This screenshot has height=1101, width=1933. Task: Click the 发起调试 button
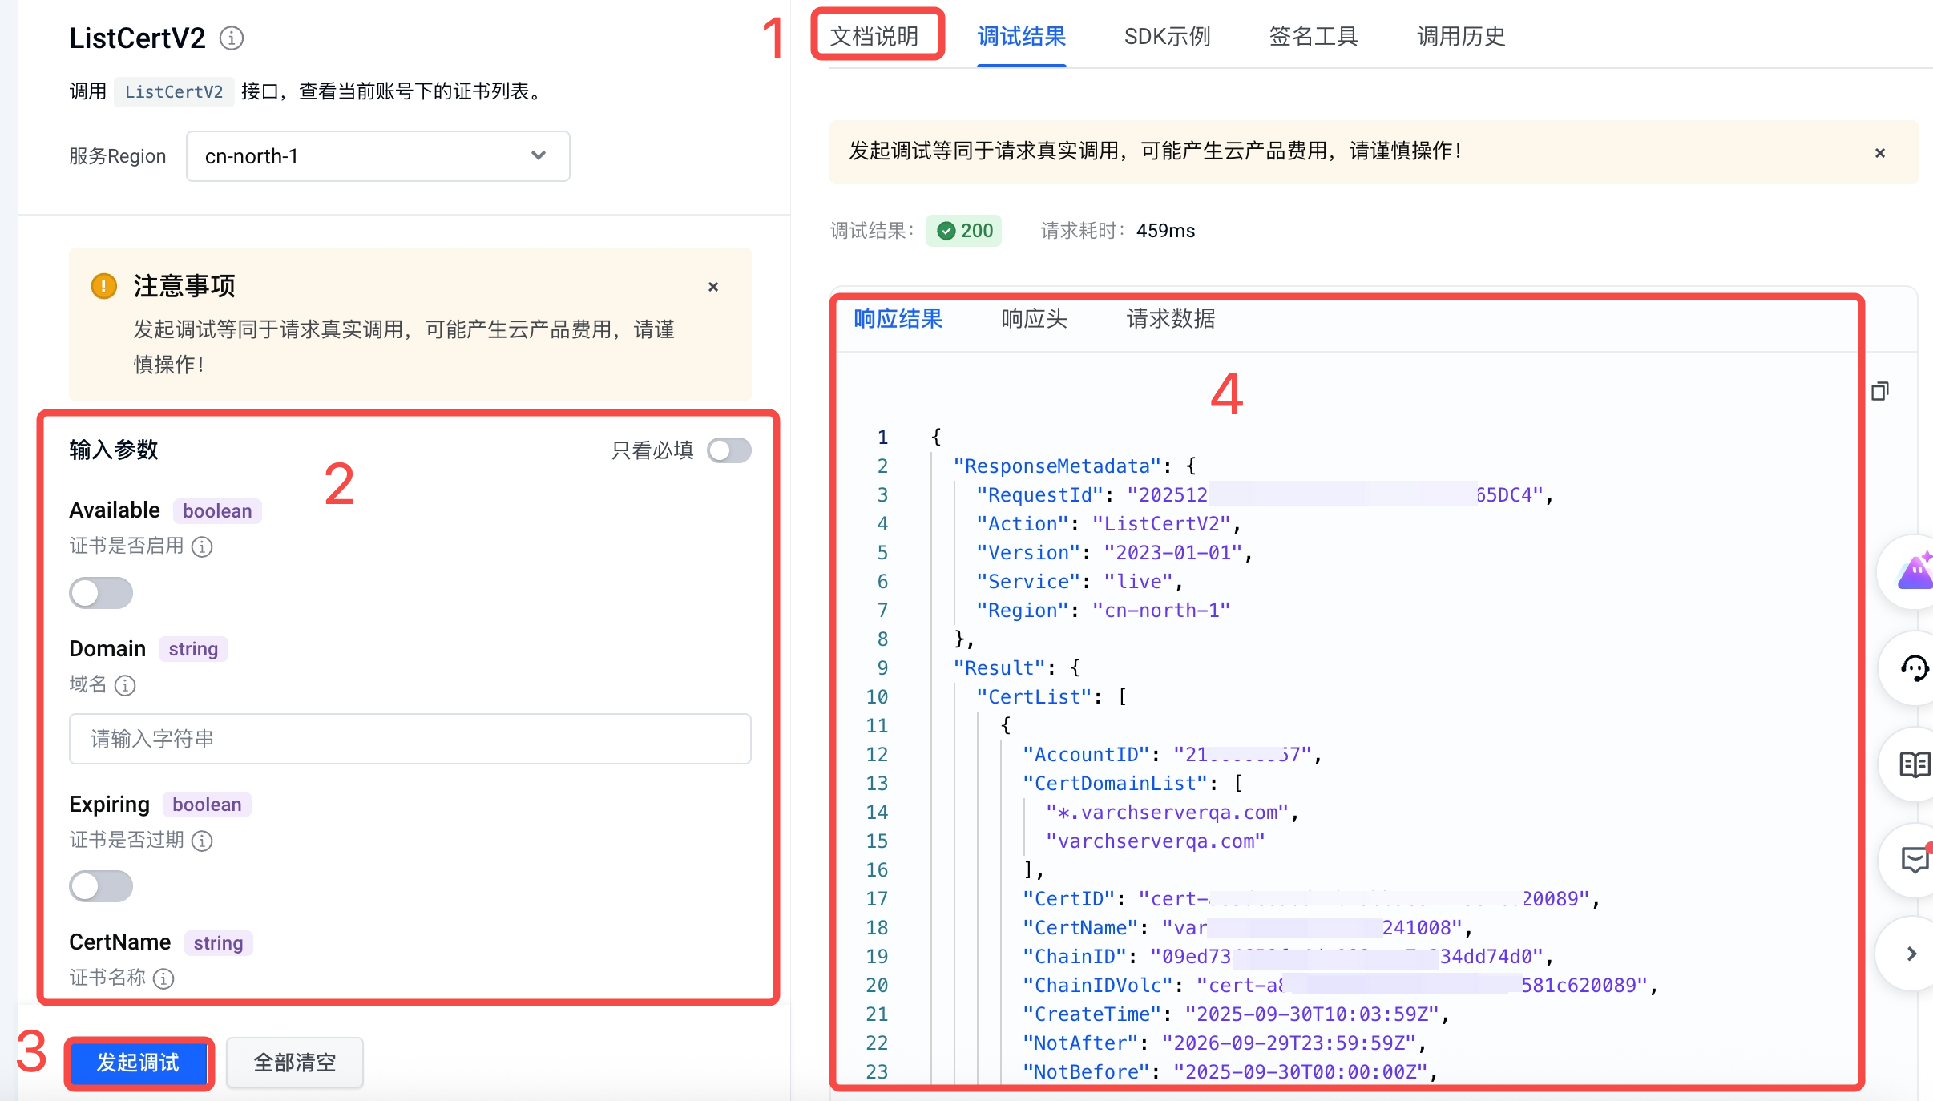tap(139, 1063)
